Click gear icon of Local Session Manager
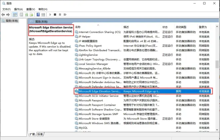Image resolution: width=220 pixels, height=140 pixels. click(76, 64)
